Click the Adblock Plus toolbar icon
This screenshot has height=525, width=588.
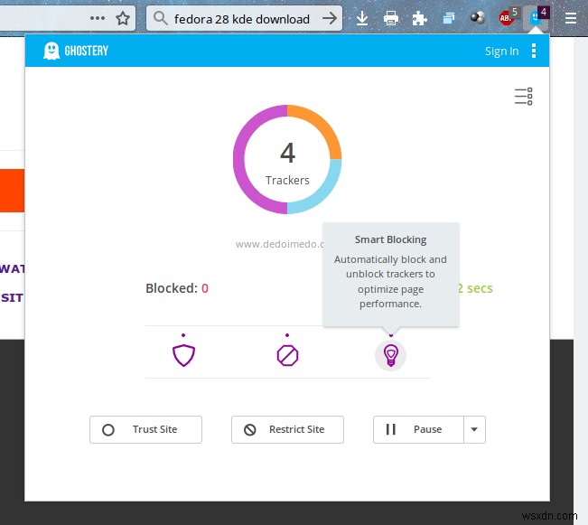(x=508, y=18)
